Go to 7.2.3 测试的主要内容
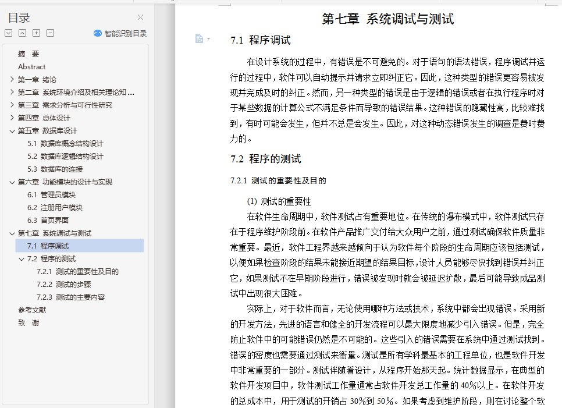The width and height of the screenshot is (562, 408). 70,297
